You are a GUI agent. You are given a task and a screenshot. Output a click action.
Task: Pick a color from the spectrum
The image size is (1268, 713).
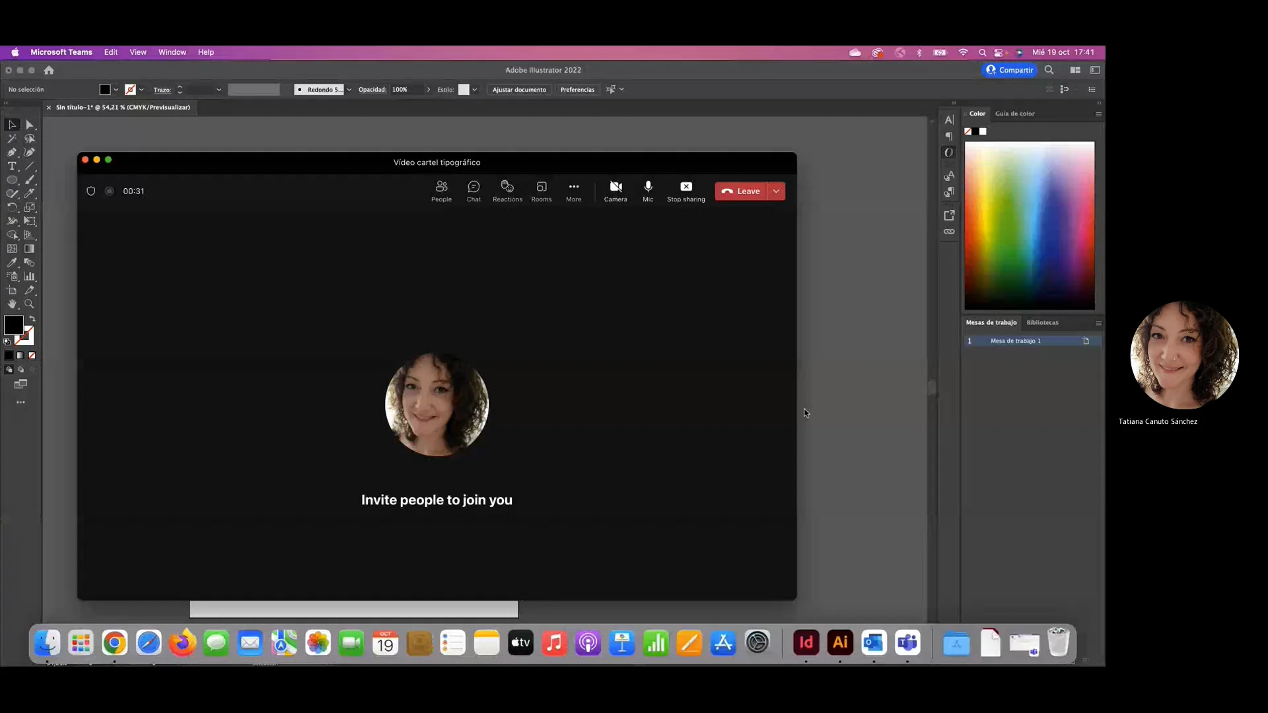coord(1029,224)
